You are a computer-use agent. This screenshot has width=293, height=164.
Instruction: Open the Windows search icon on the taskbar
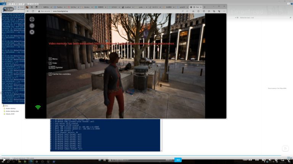click(x=8, y=162)
